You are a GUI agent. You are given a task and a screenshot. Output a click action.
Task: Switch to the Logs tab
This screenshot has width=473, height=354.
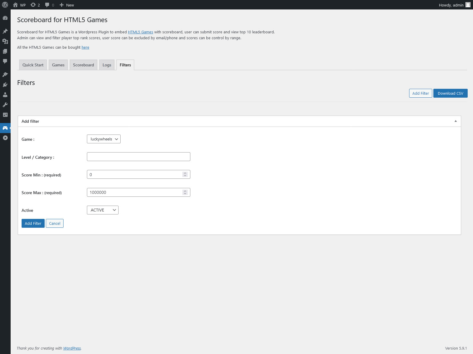click(x=107, y=65)
